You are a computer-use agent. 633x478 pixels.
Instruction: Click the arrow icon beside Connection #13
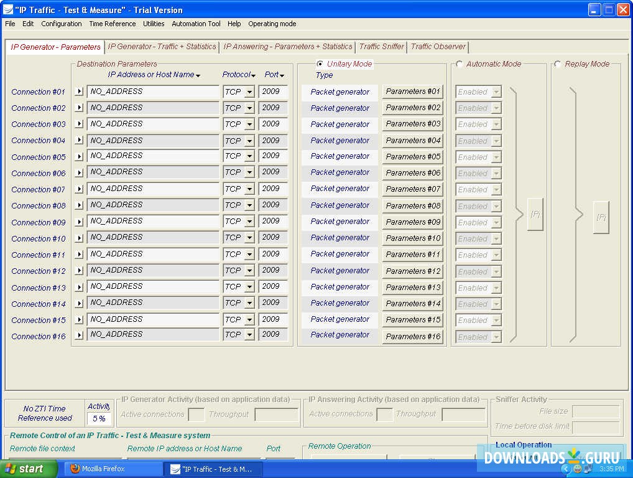click(x=79, y=288)
